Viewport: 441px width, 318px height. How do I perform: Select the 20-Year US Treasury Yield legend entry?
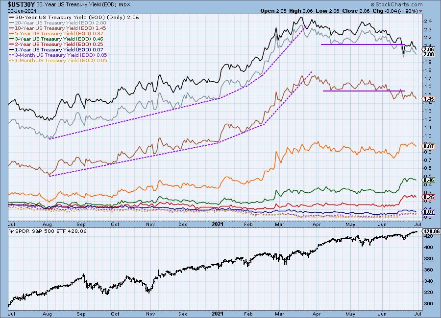click(58, 23)
